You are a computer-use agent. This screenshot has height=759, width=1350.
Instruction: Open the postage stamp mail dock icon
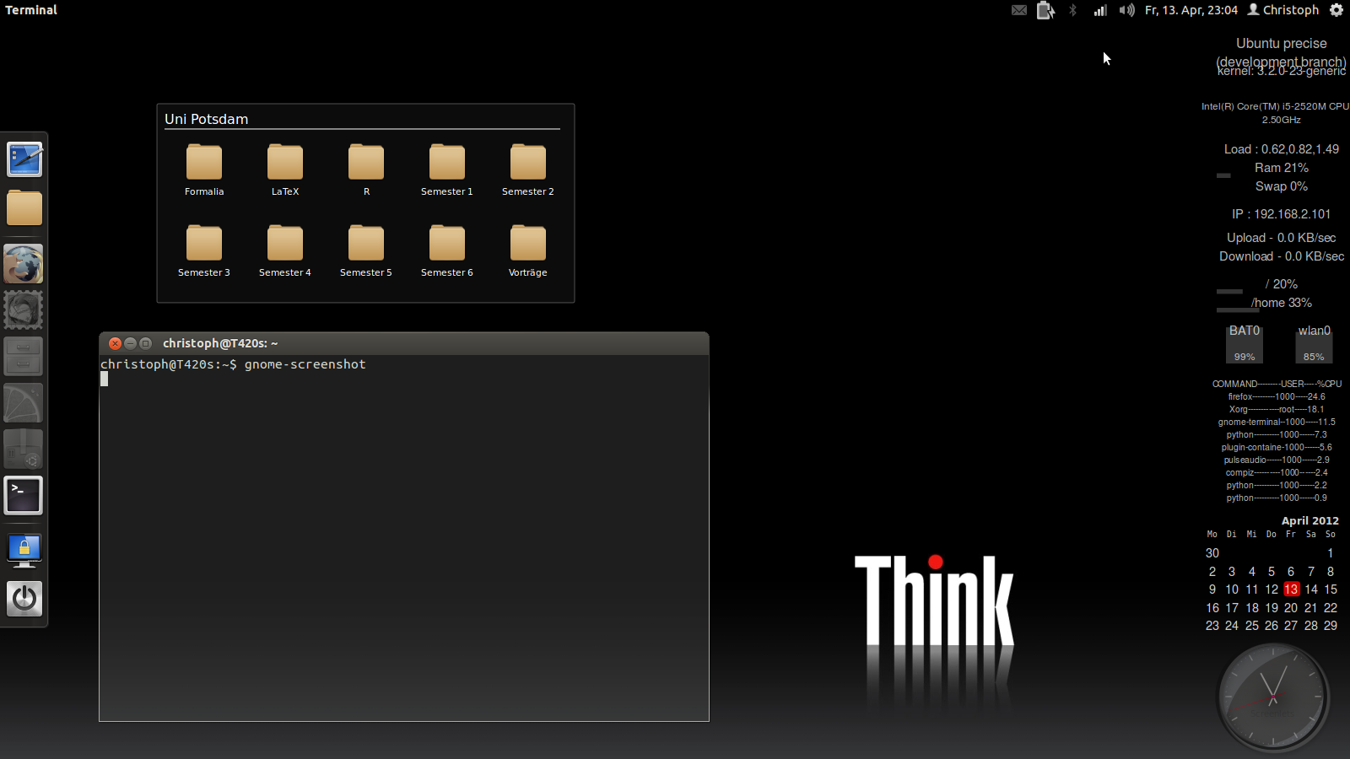coord(24,310)
